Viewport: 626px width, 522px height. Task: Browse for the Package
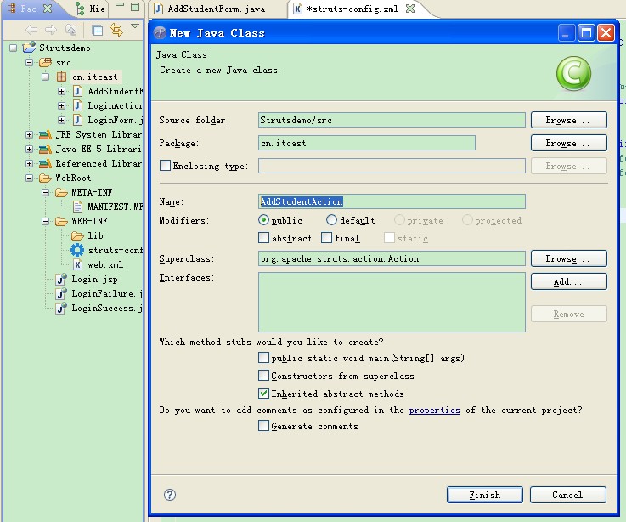pos(568,143)
